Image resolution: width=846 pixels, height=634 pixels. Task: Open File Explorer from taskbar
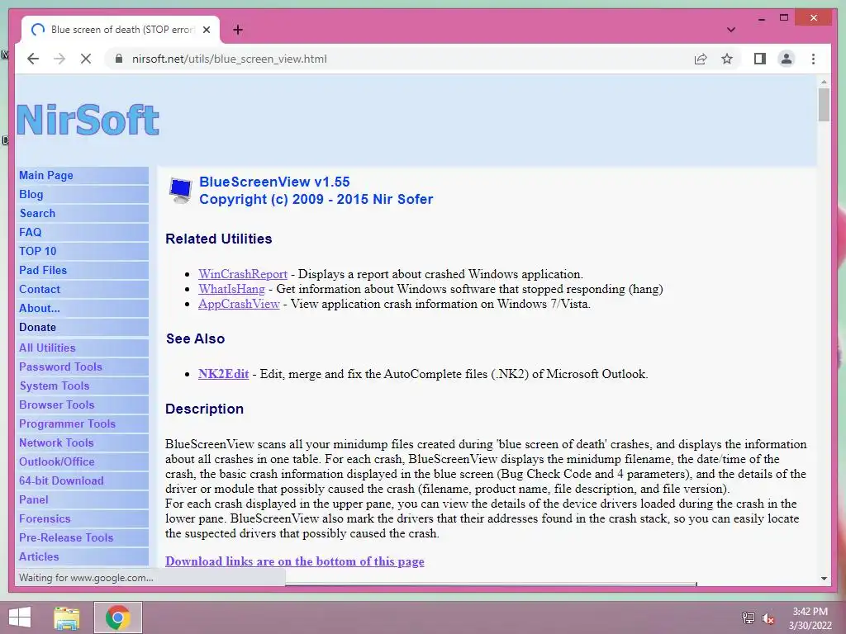tap(67, 617)
